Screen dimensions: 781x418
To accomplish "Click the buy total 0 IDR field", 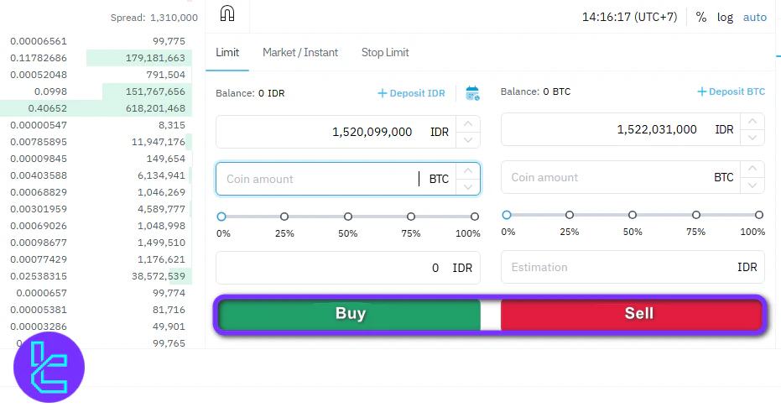I will (347, 268).
